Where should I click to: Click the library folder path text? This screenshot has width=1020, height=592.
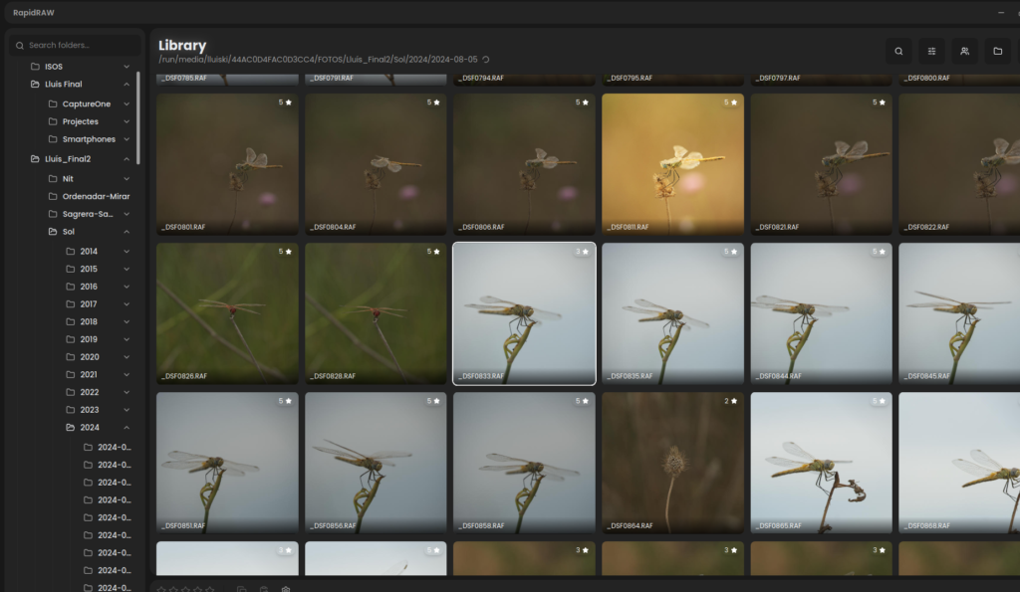[x=318, y=59]
